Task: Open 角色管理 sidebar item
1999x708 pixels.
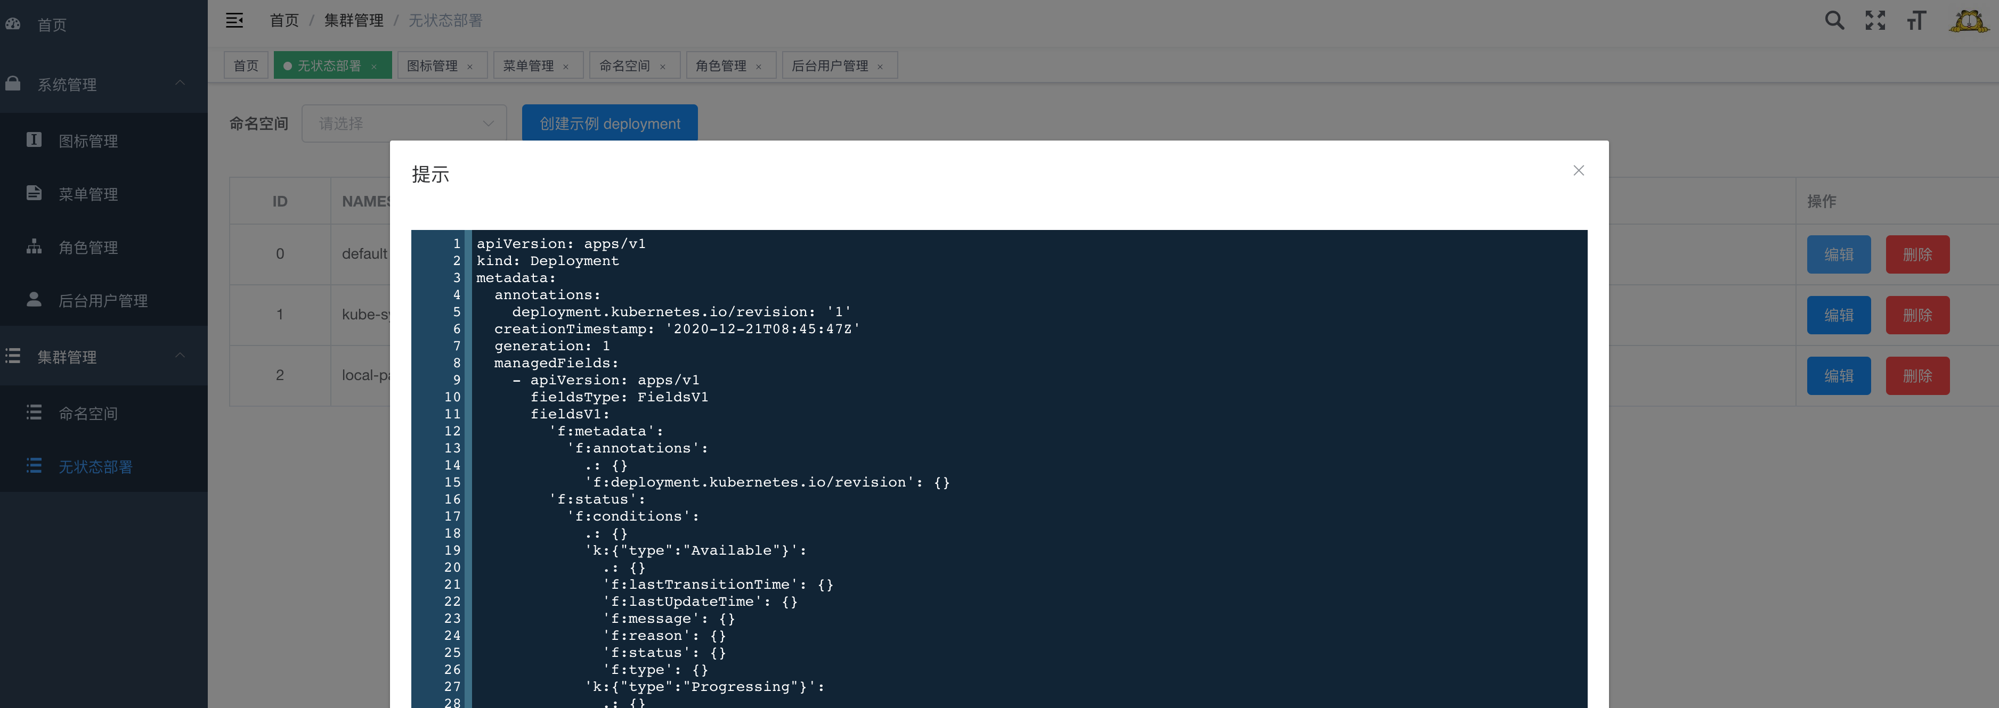Action: point(88,248)
